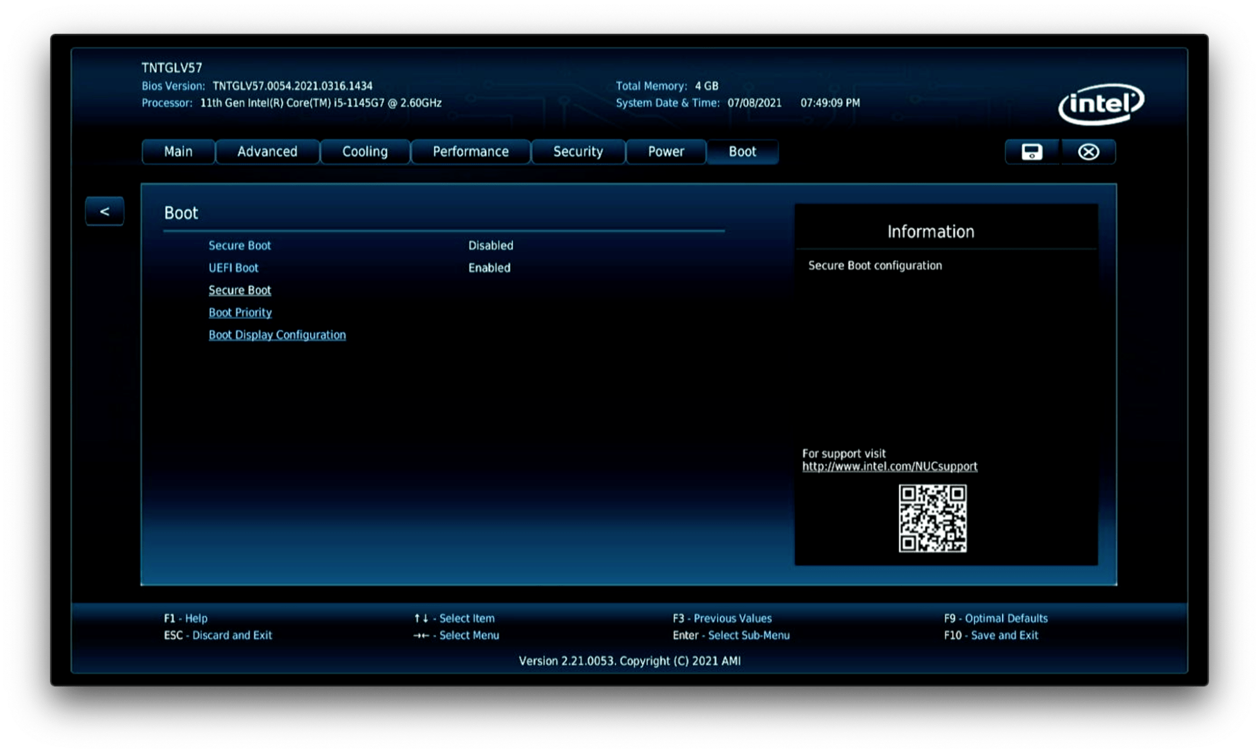Switch to the Main tab
1259x753 pixels.
point(178,152)
